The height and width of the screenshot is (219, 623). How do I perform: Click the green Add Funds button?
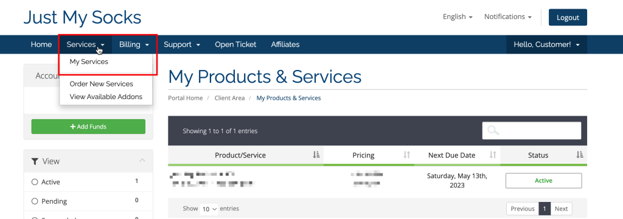88,127
